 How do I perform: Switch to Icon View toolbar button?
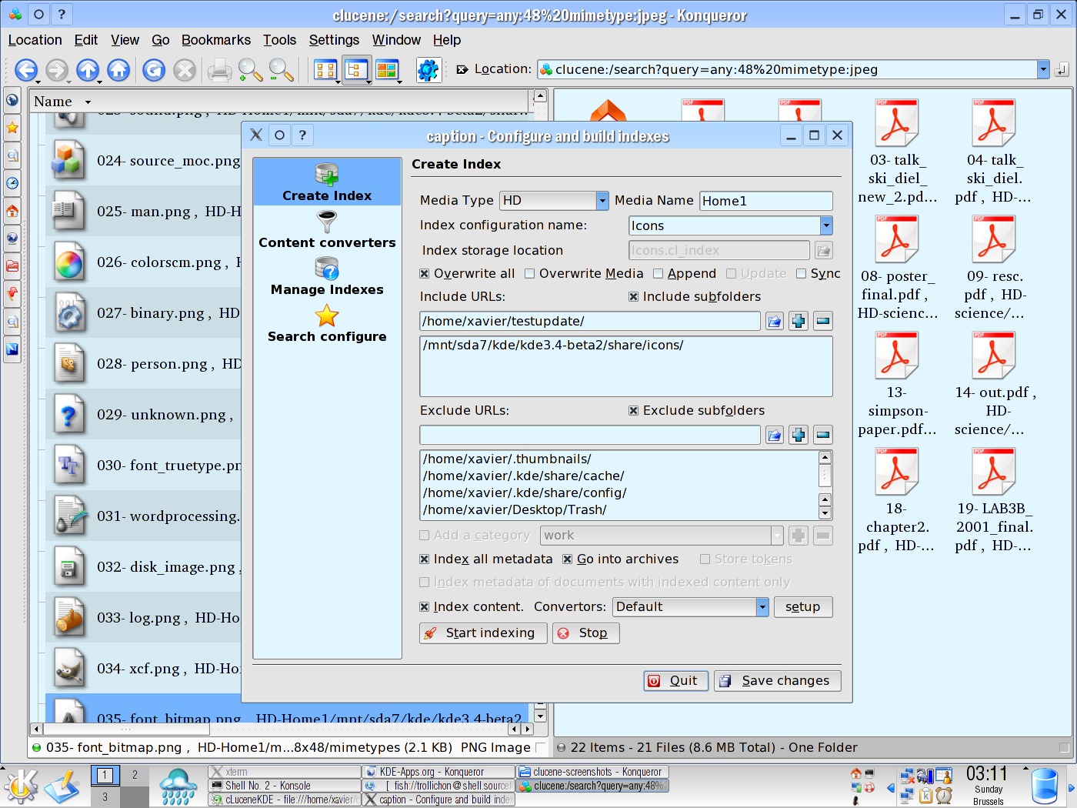325,70
